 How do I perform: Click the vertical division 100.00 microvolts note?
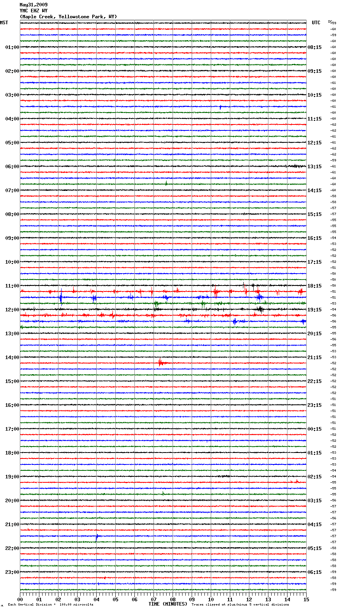(x=51, y=604)
